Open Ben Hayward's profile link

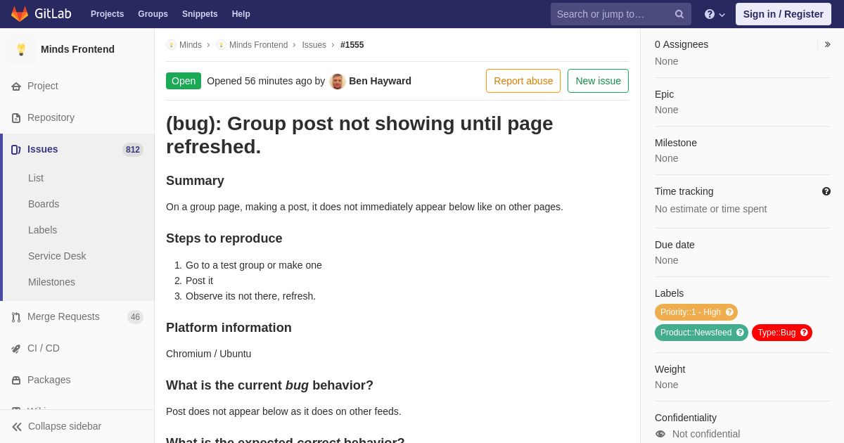pos(380,81)
